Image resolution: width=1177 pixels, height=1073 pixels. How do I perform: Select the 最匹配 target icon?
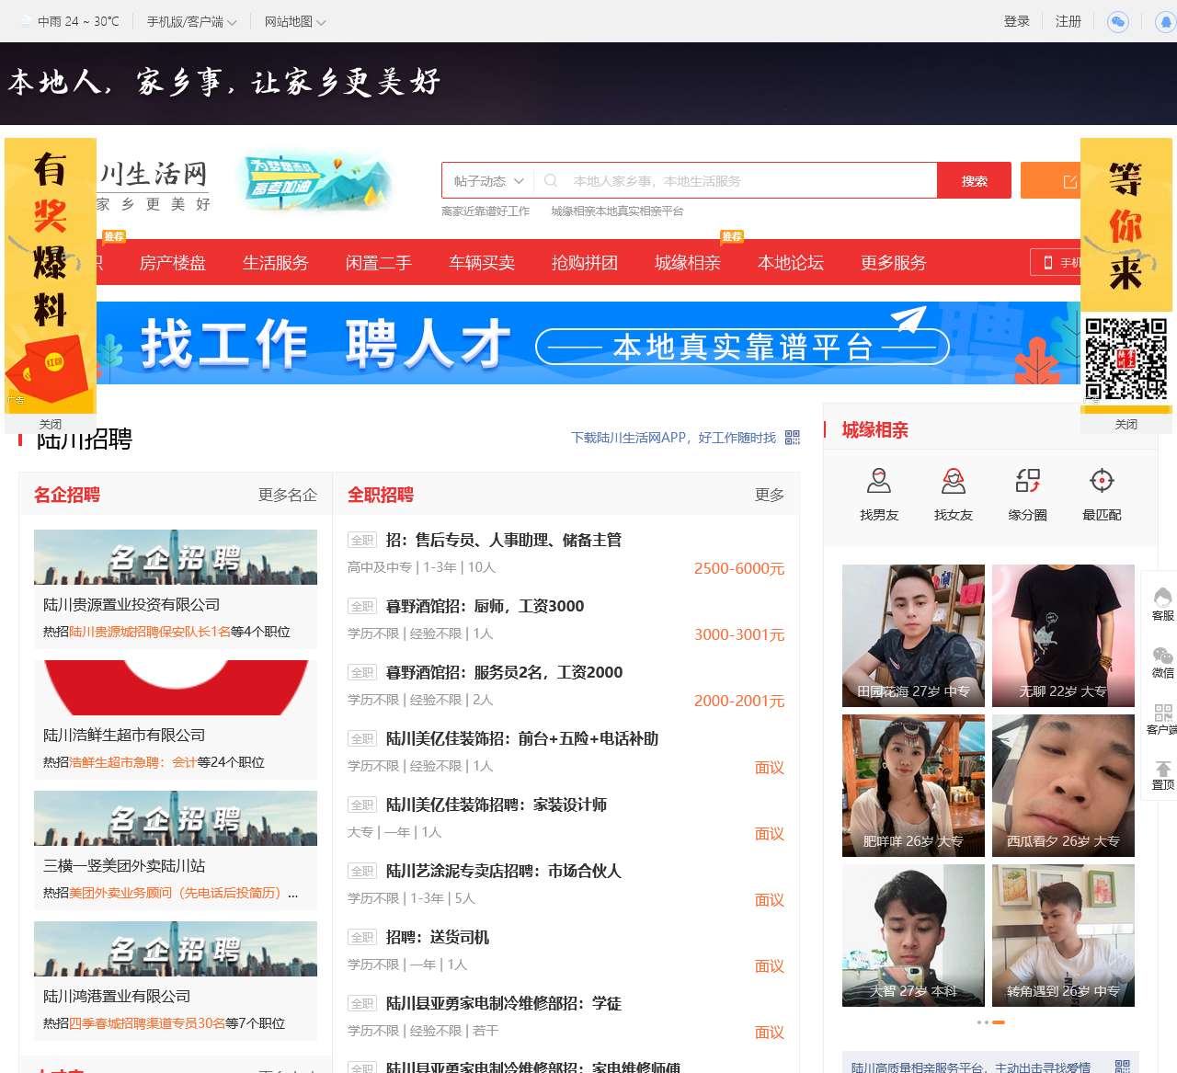pyautogui.click(x=1102, y=481)
